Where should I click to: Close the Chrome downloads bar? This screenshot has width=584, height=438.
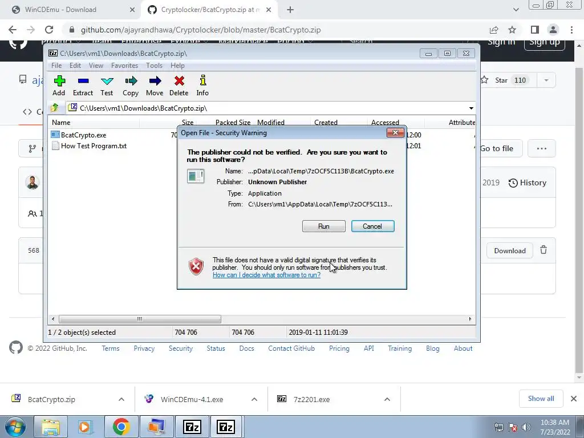574,399
